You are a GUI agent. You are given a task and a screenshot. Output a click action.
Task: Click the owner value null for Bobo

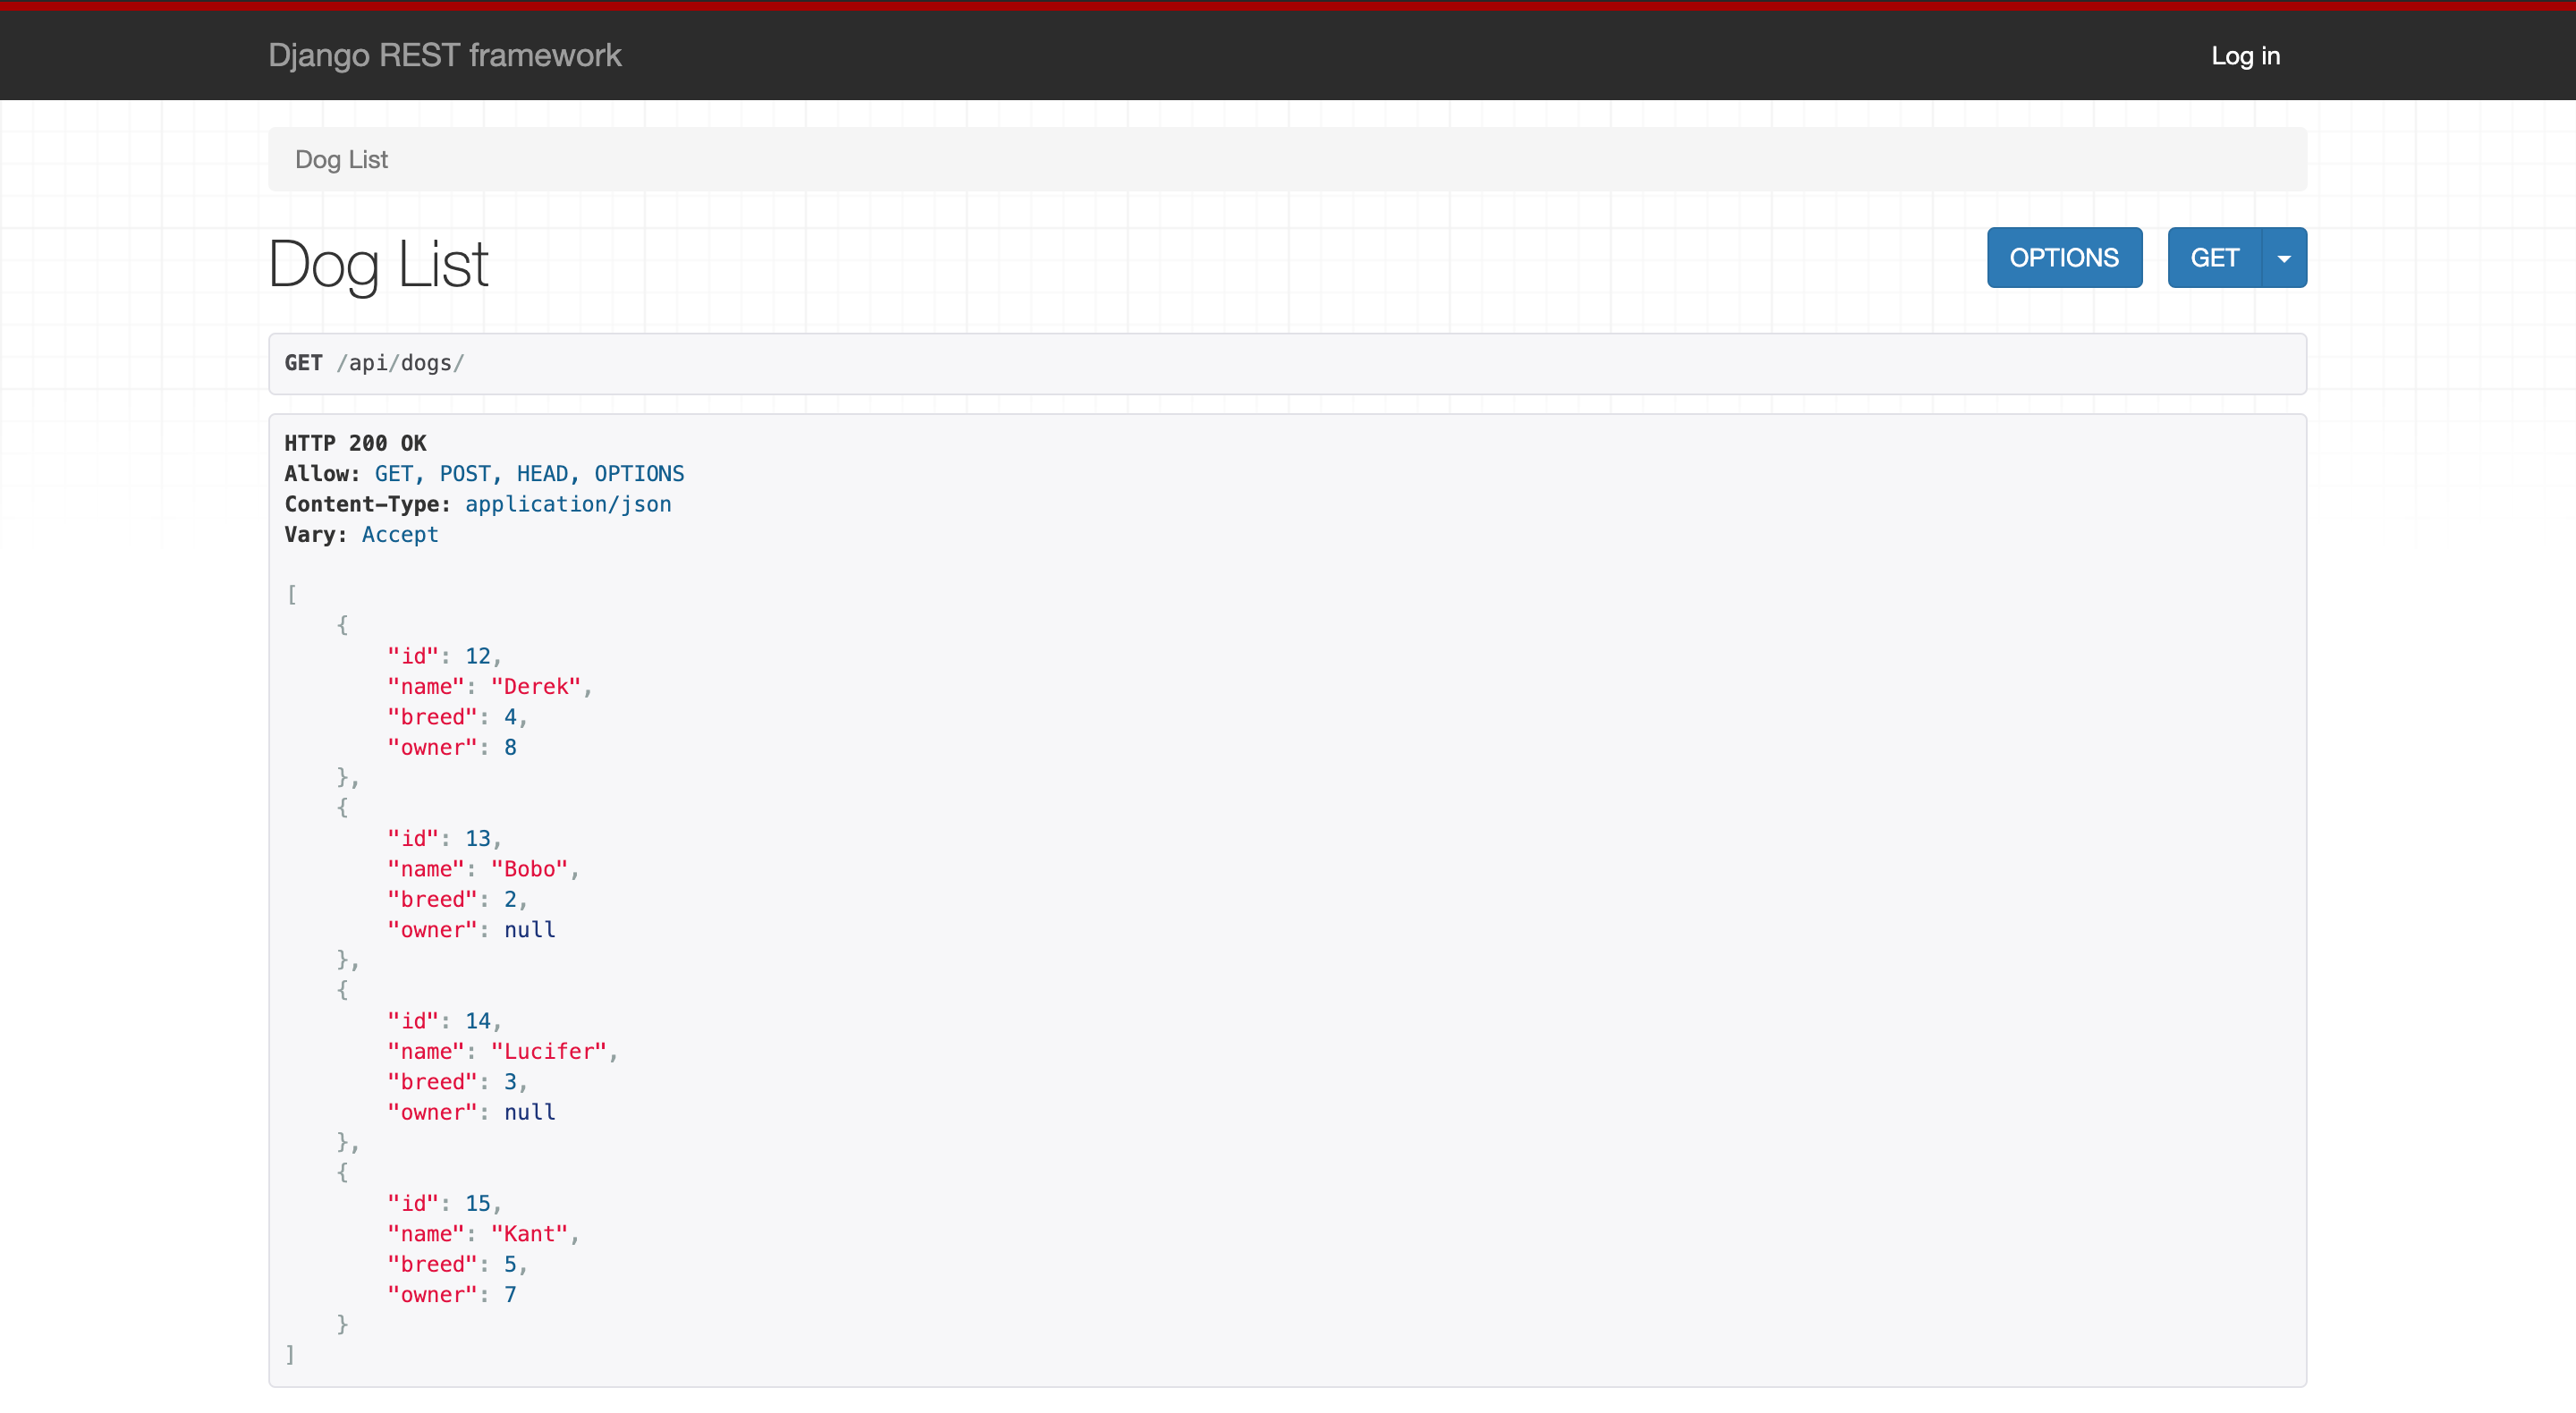pyautogui.click(x=529, y=929)
